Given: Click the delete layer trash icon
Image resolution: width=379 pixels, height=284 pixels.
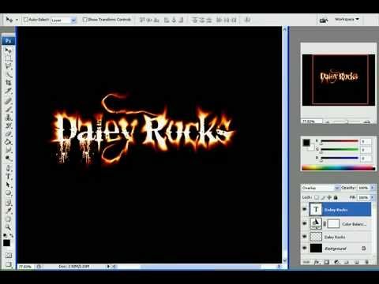Looking at the screenshot, I should click(x=366, y=262).
